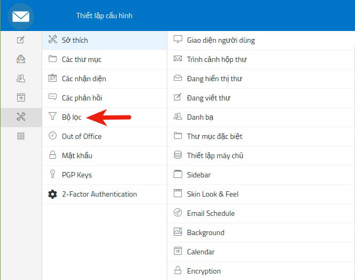Click the envelope icon beside Trình cảnh hộp thư
The width and height of the screenshot is (355, 280).
coord(177,59)
